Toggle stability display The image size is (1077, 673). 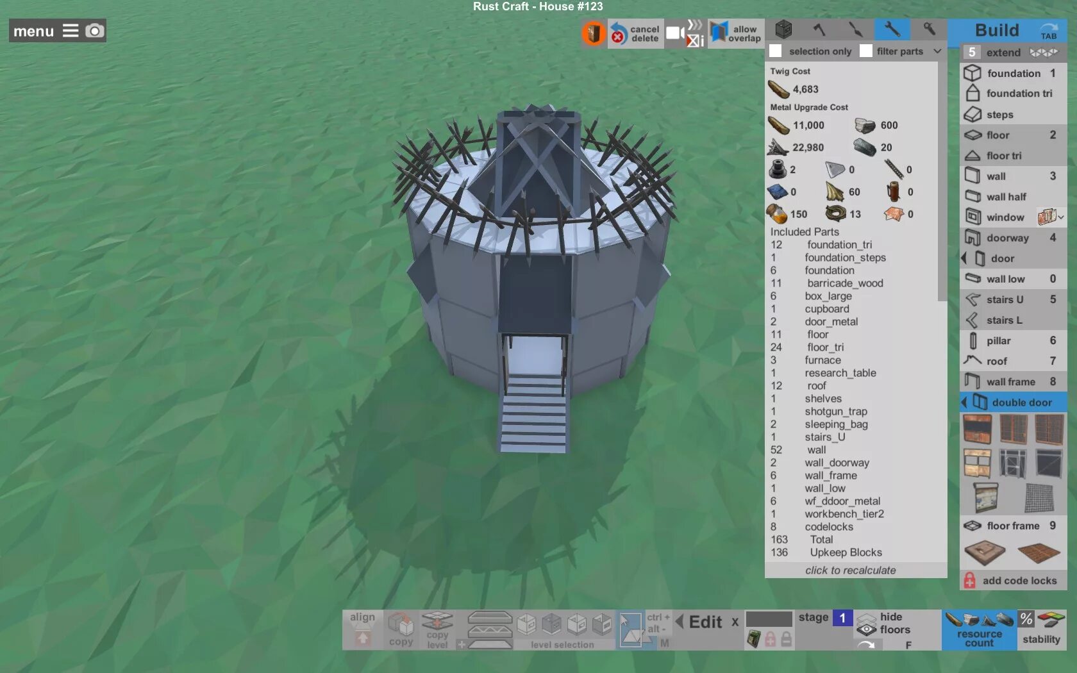tap(1042, 630)
